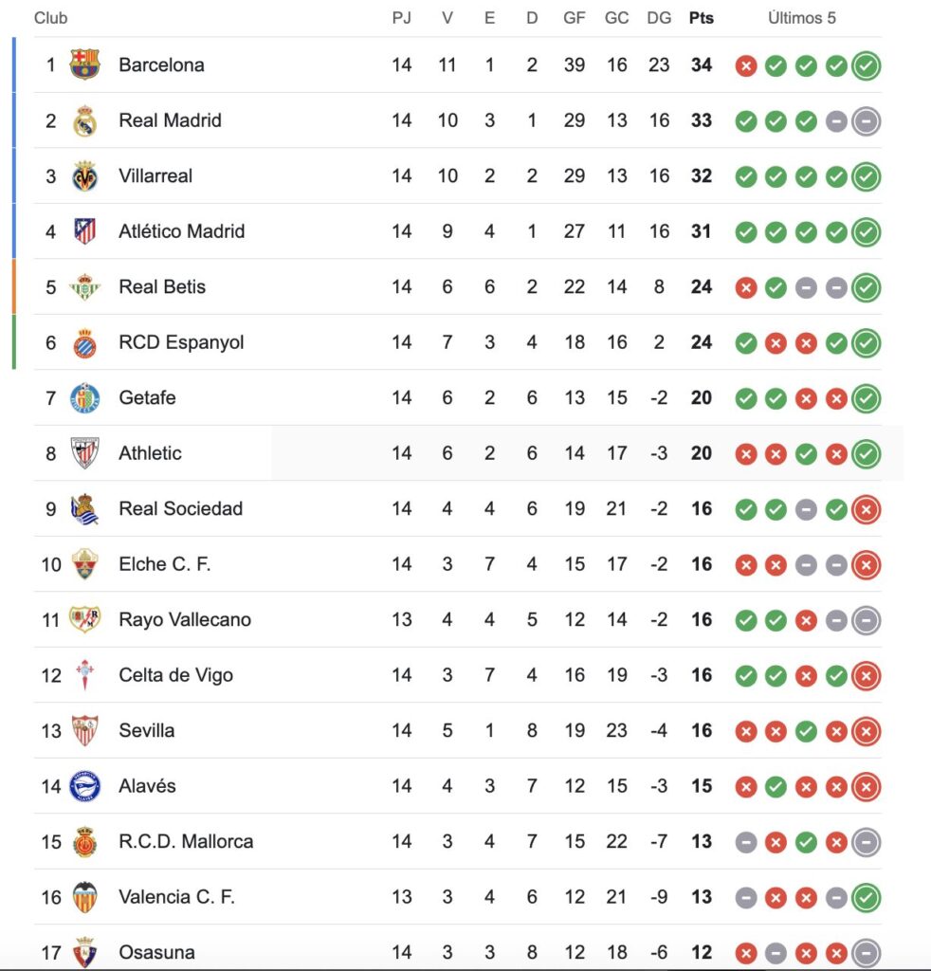Click Barcelona's latest win circled checkmark
The width and height of the screenshot is (931, 971).
(x=866, y=66)
